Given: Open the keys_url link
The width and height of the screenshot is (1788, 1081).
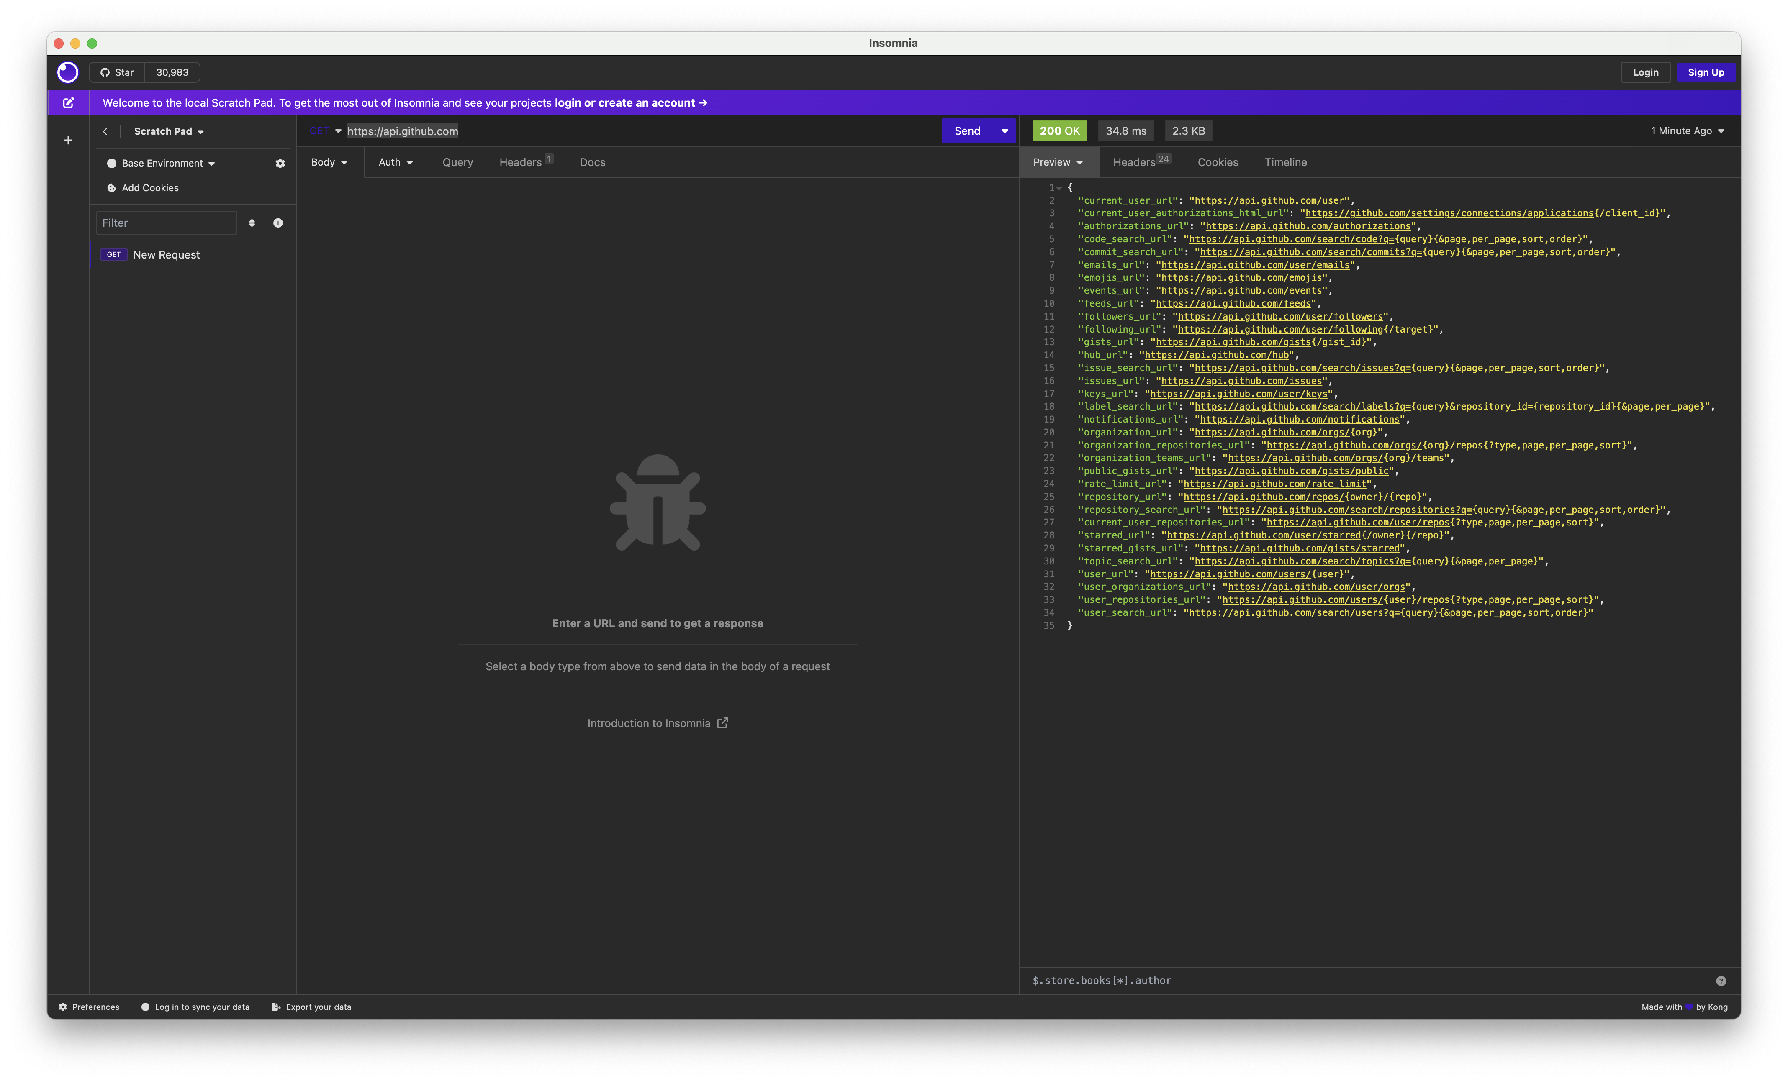Looking at the screenshot, I should click(x=1239, y=394).
